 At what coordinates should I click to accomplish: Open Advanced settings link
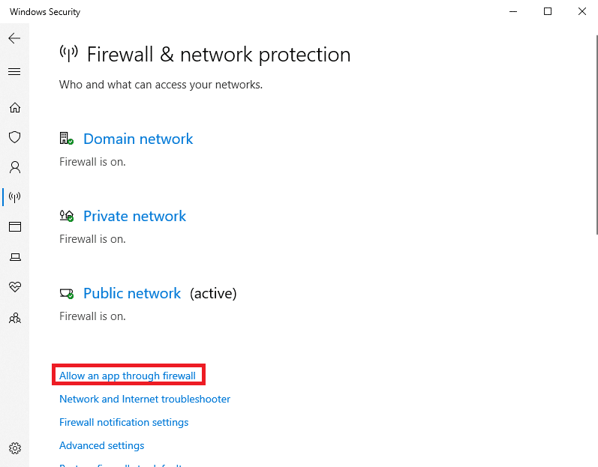coord(102,446)
